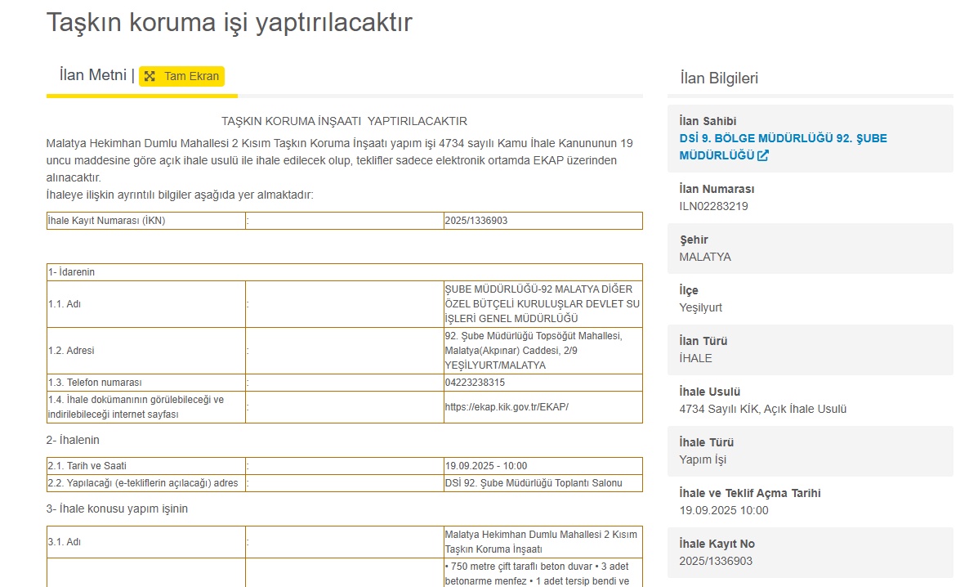Image resolution: width=969 pixels, height=587 pixels.
Task: Click the İlçe value Yeşilyurt
Action: tap(700, 307)
